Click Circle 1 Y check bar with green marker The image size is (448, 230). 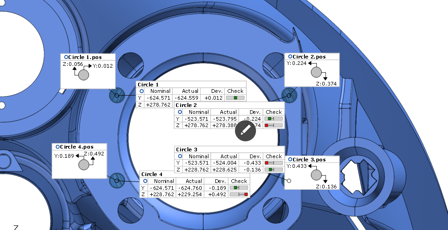pos(235,98)
